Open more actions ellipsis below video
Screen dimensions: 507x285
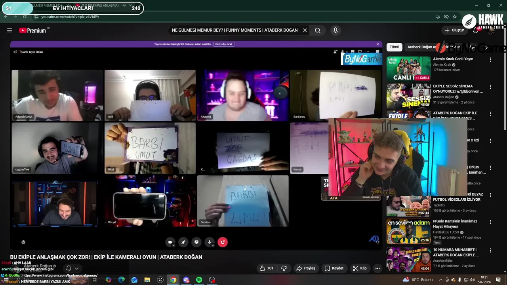(x=377, y=268)
